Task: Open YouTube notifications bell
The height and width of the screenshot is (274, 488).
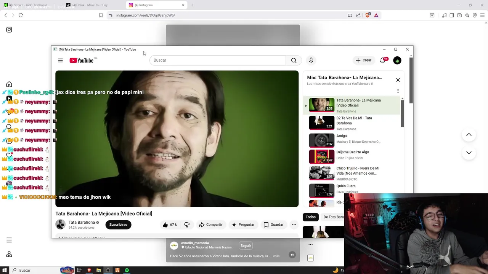Action: point(383,60)
